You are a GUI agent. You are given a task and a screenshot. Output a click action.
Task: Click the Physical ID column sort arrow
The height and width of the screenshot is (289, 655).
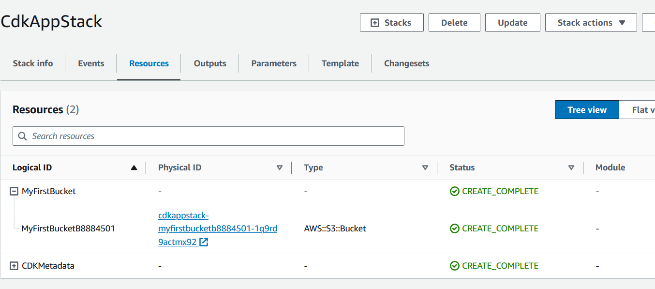[279, 167]
